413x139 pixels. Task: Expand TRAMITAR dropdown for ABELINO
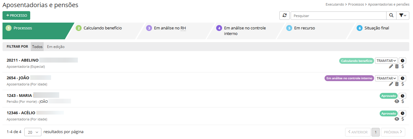coord(386,61)
